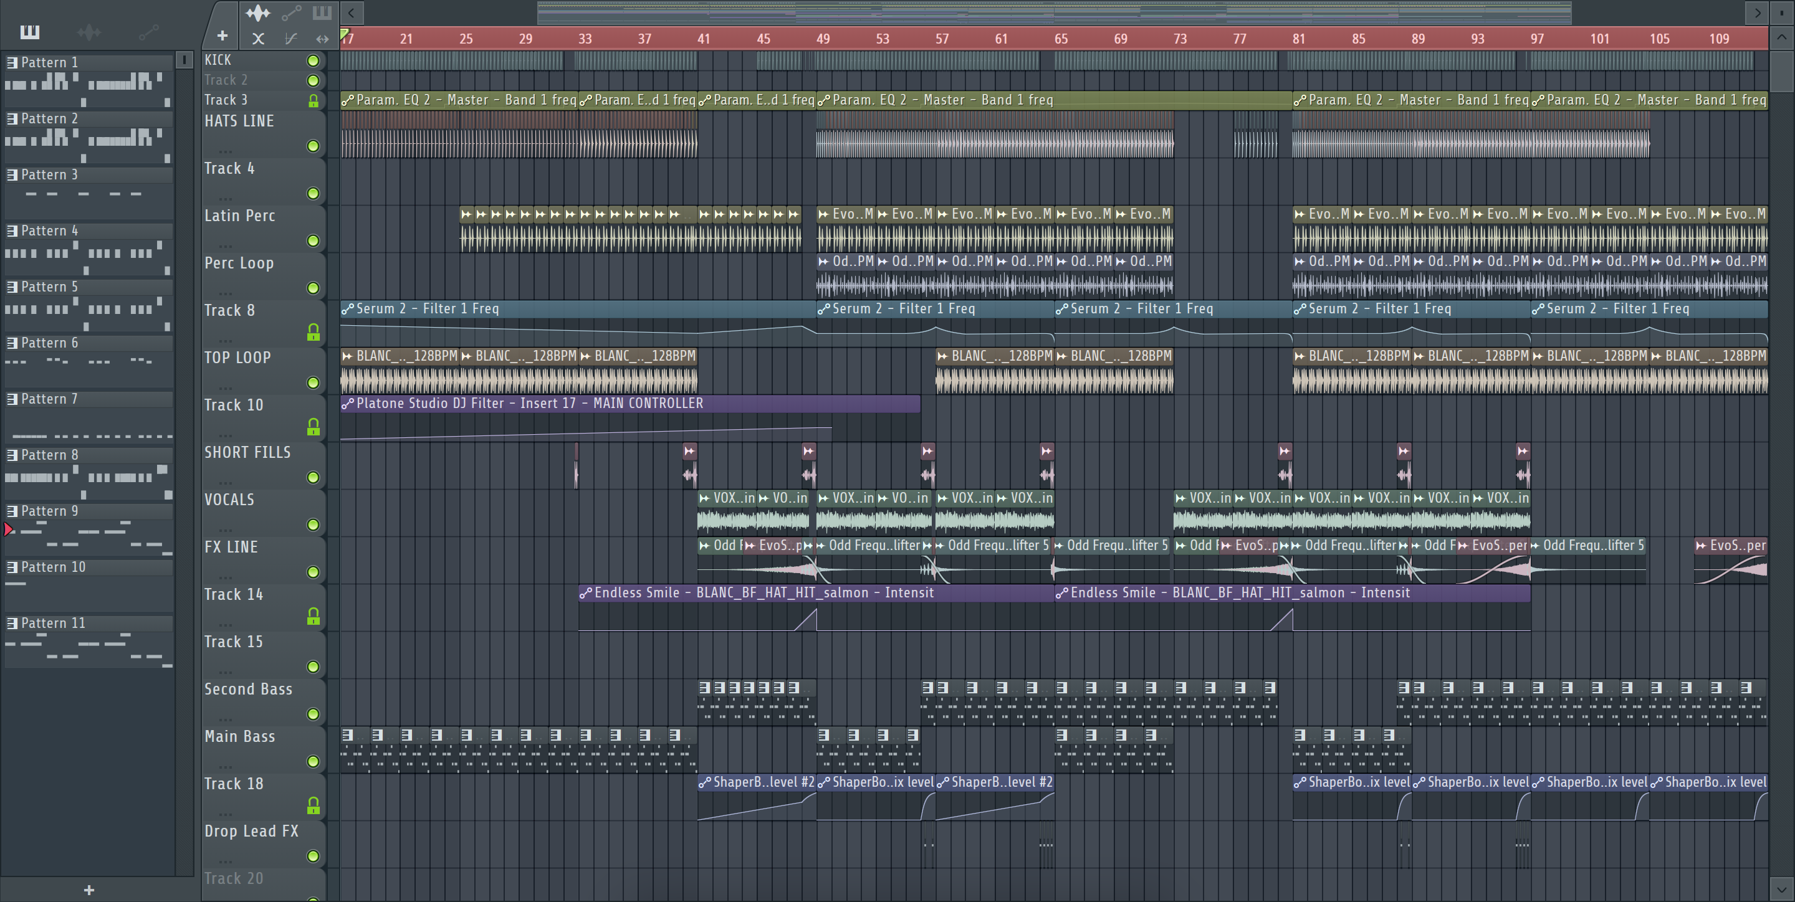Toggle mute on Track 2

click(x=314, y=81)
